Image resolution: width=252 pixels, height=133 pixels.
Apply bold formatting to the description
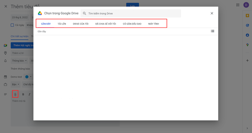tap(23, 94)
